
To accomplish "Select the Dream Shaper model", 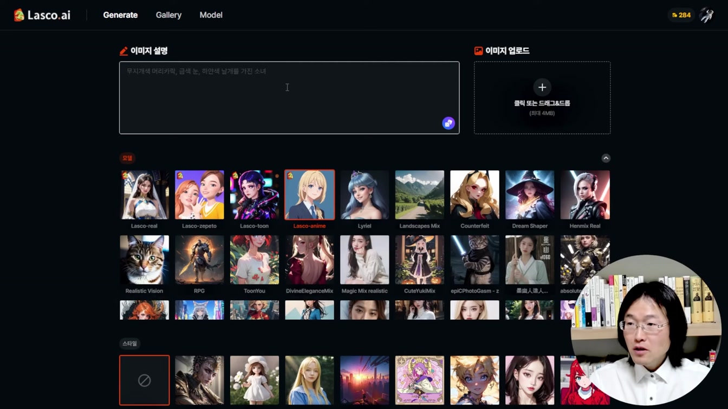I will coord(530,195).
